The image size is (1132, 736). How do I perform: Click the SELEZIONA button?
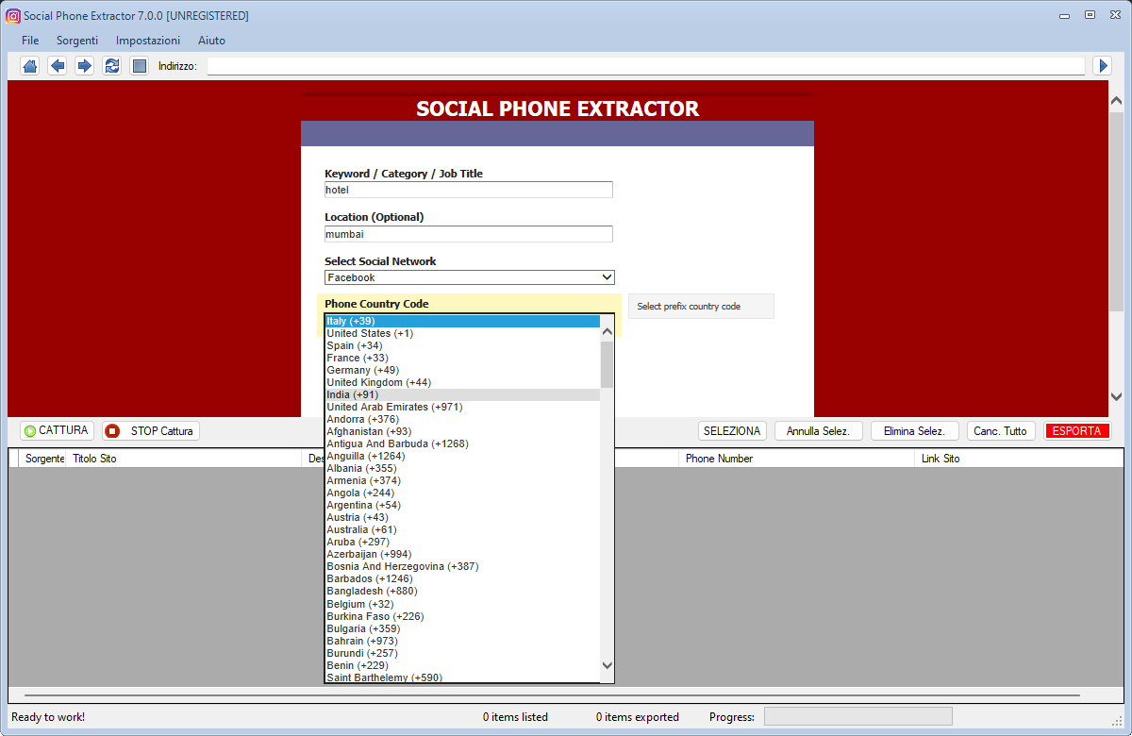[732, 431]
